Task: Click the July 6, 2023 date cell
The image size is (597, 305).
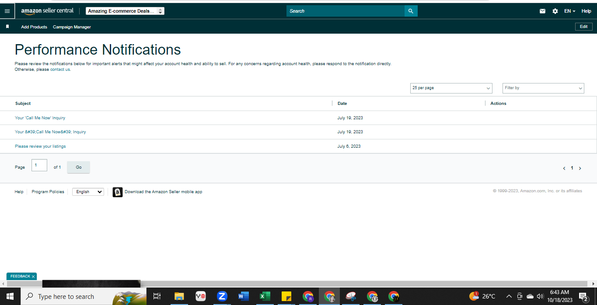Action: [x=349, y=146]
